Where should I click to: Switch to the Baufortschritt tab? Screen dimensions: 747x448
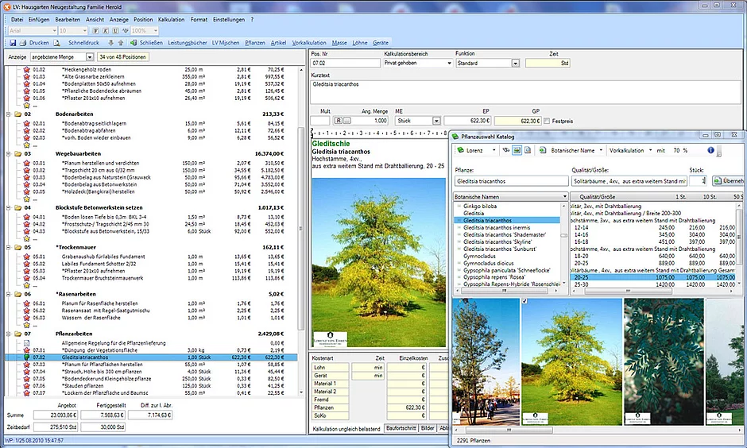[401, 428]
